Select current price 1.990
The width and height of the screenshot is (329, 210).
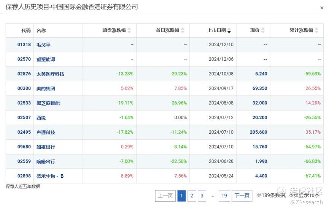point(261,161)
